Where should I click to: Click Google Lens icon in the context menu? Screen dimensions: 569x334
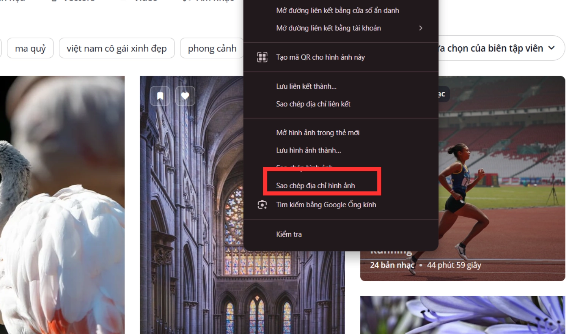[262, 205]
